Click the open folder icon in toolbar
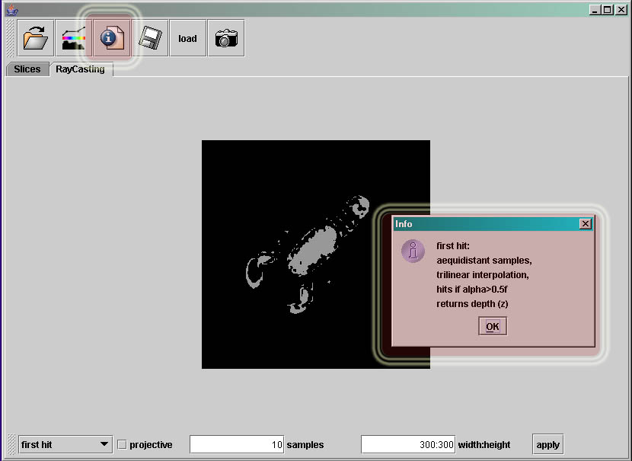Viewport: 632px width, 461px height. [x=36, y=38]
